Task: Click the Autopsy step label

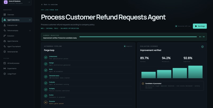Action: click(x=52, y=89)
